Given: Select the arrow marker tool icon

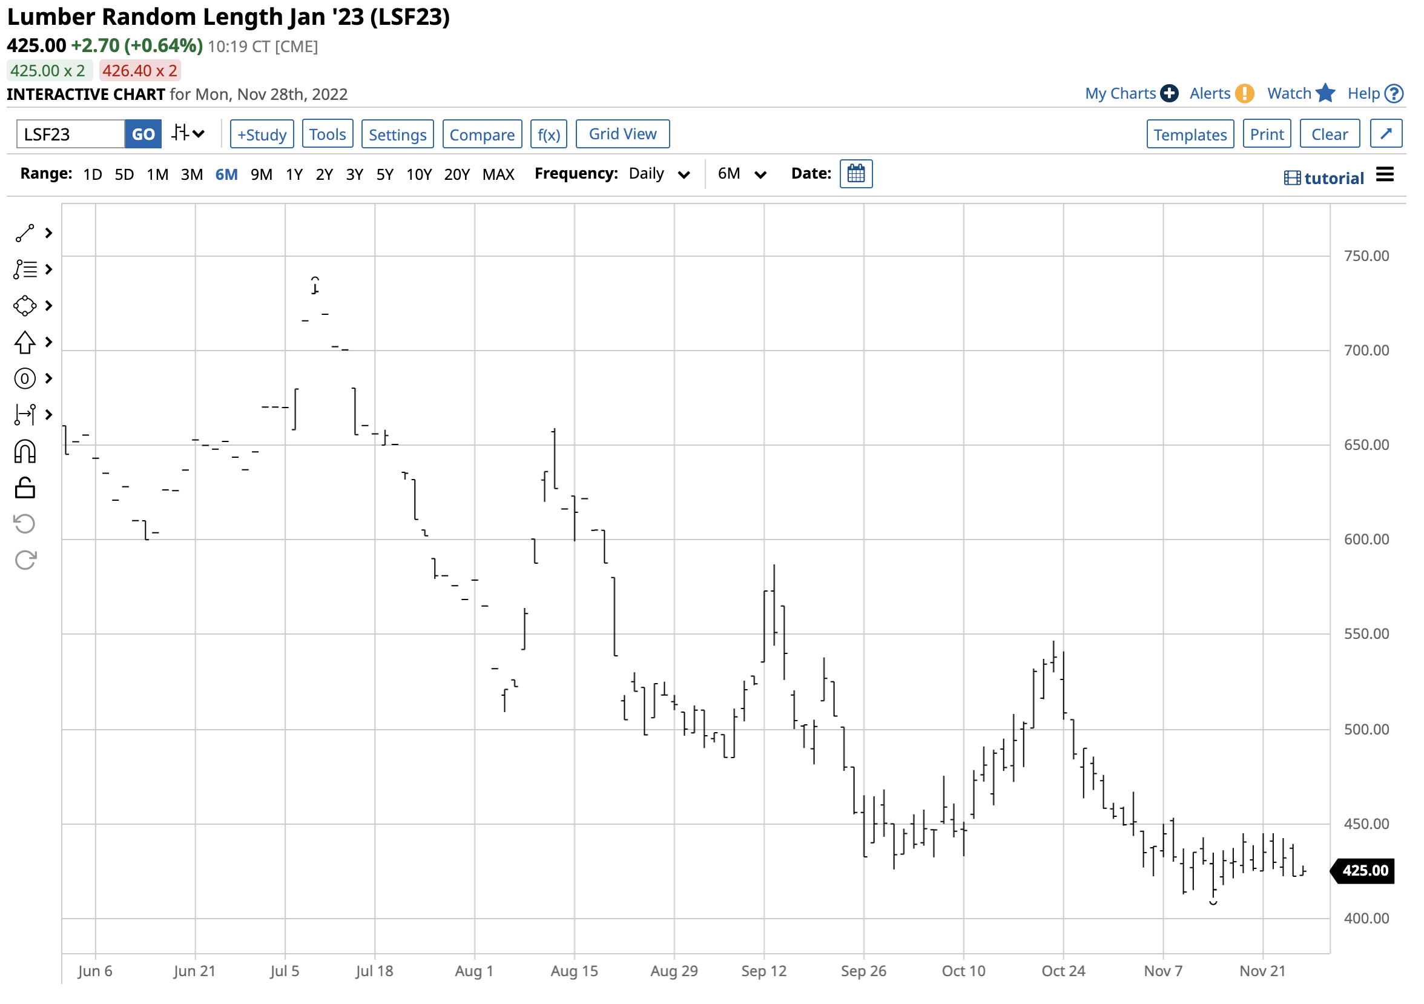Looking at the screenshot, I should [x=25, y=343].
